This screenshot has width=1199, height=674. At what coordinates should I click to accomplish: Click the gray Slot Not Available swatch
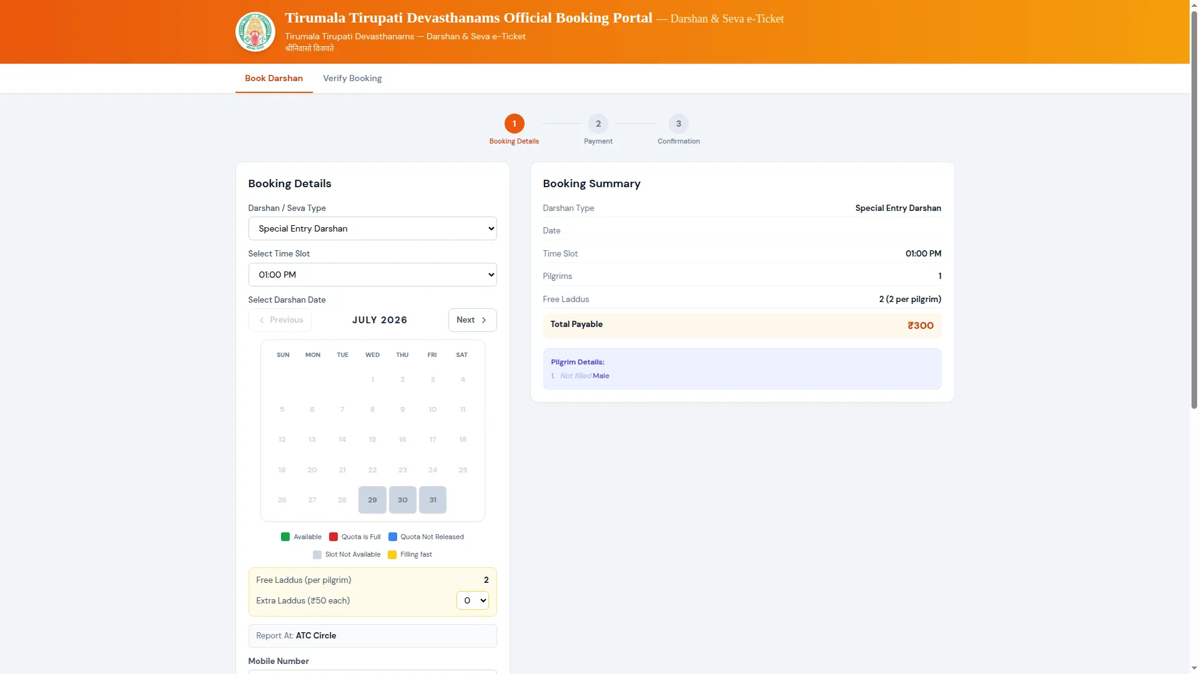click(x=317, y=555)
